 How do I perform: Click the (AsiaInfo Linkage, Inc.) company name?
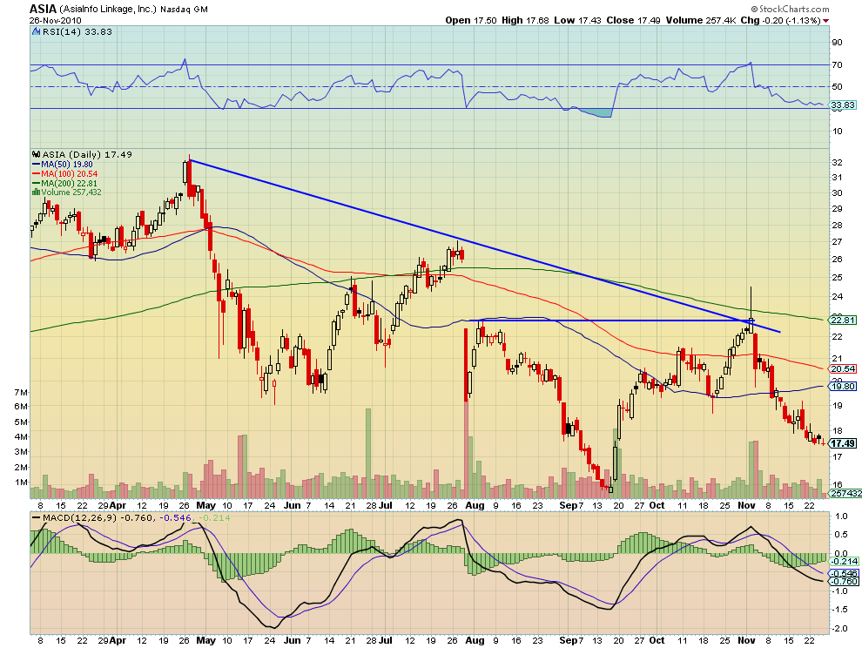[108, 10]
